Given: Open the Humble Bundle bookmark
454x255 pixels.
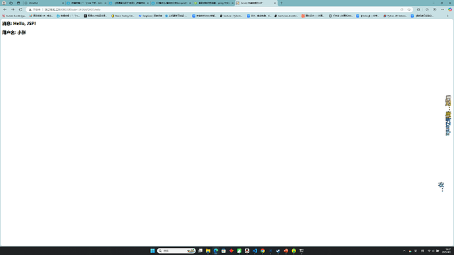Looking at the screenshot, I should 14,16.
